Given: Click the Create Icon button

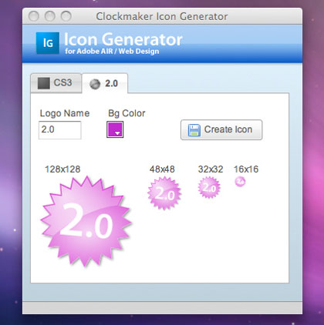Looking at the screenshot, I should tap(221, 129).
